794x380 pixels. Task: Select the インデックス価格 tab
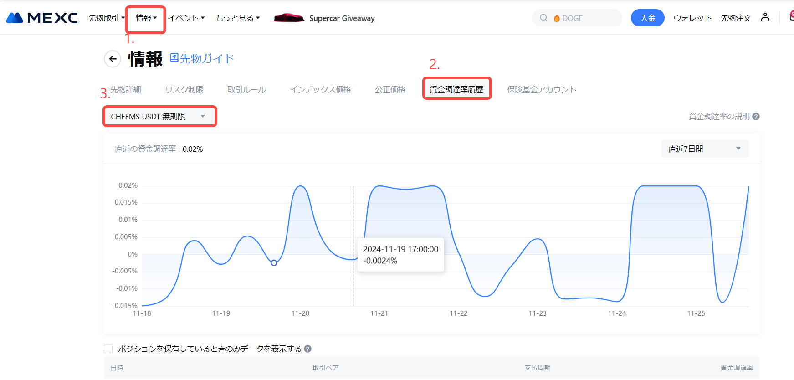(320, 90)
